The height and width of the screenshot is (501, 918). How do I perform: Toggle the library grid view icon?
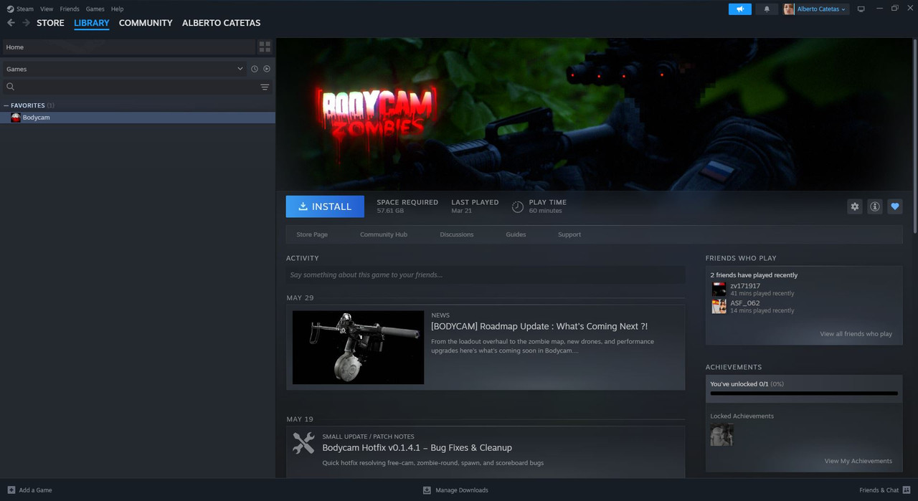265,47
